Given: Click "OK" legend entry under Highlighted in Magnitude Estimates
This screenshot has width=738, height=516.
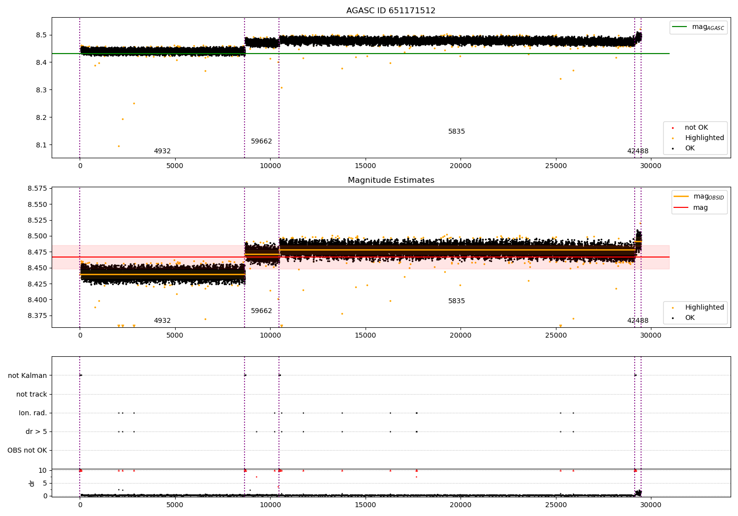Looking at the screenshot, I should (x=690, y=317).
